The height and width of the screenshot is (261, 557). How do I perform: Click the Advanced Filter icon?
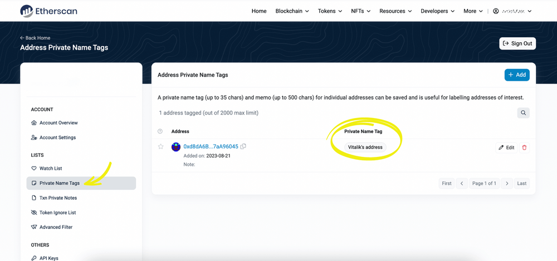(x=34, y=227)
